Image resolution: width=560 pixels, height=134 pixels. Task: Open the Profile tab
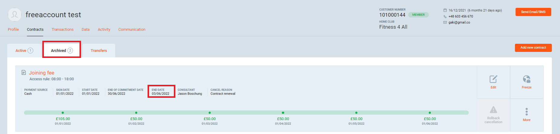click(x=13, y=30)
